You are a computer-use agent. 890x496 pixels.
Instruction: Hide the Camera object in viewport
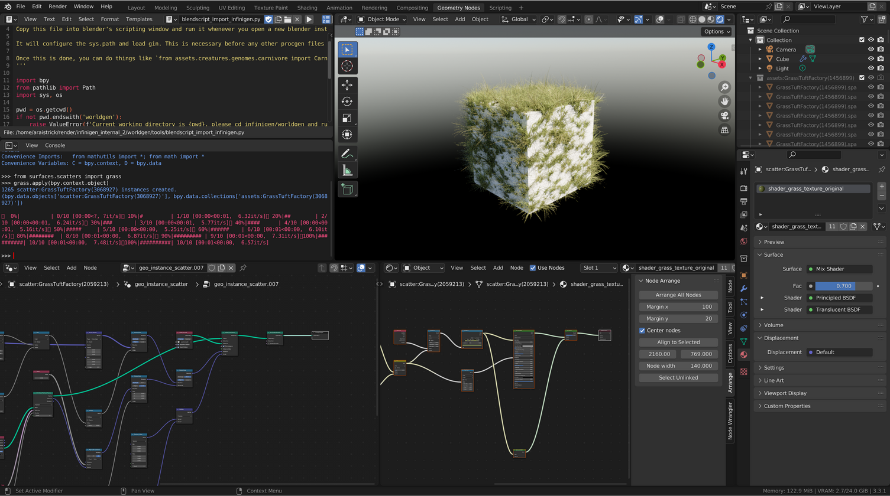870,50
